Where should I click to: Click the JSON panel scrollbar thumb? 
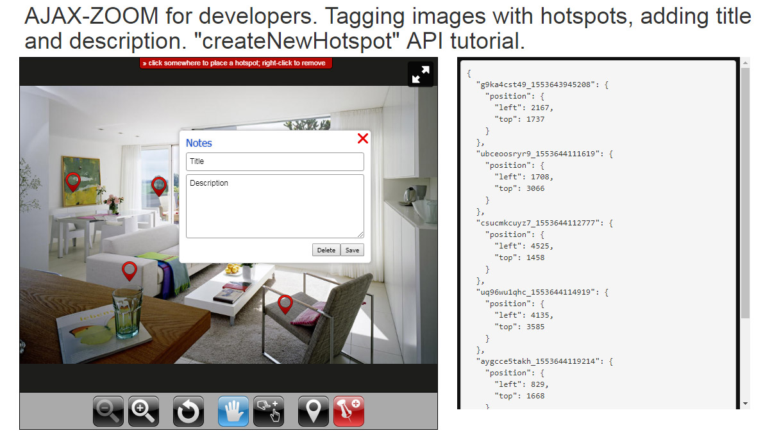(x=745, y=193)
